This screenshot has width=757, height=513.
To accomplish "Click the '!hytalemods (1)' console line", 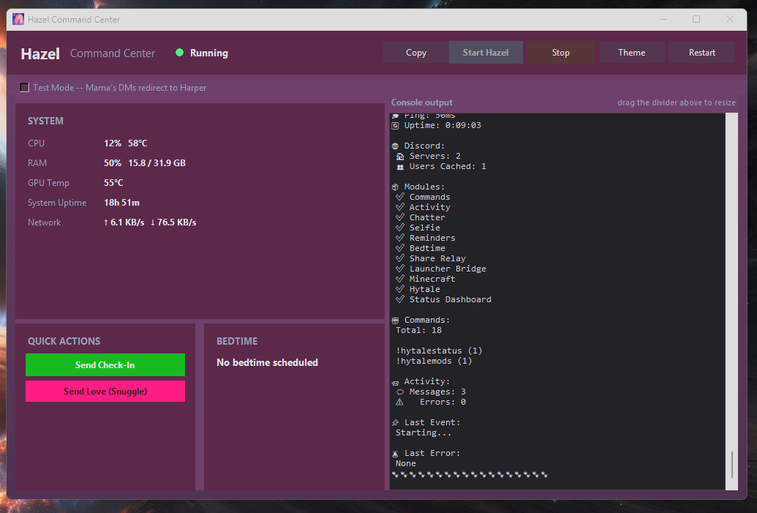I will (x=434, y=361).
